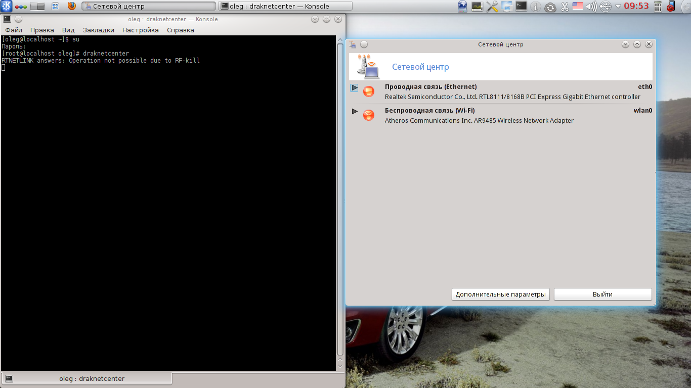The height and width of the screenshot is (388, 691).
Task: Open the cloud update tray icon
Action: coord(550,7)
